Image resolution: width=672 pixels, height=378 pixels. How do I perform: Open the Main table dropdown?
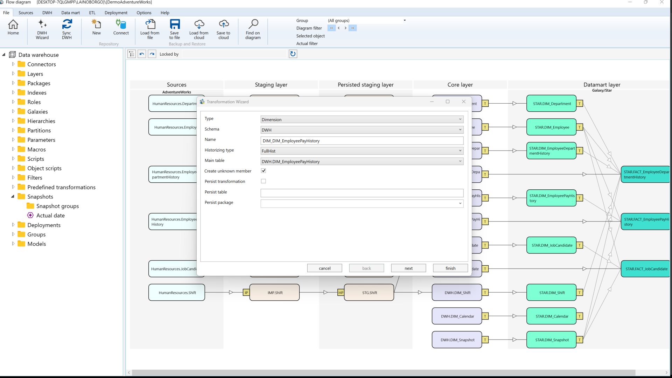[362, 161]
